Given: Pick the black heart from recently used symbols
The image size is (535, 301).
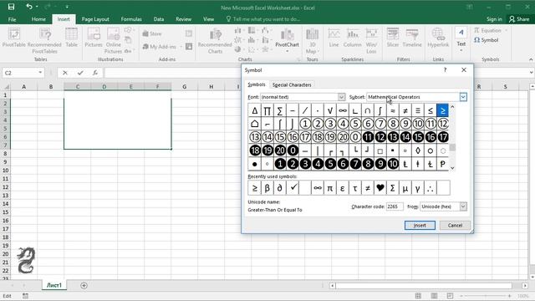Looking at the screenshot, I should 380,187.
